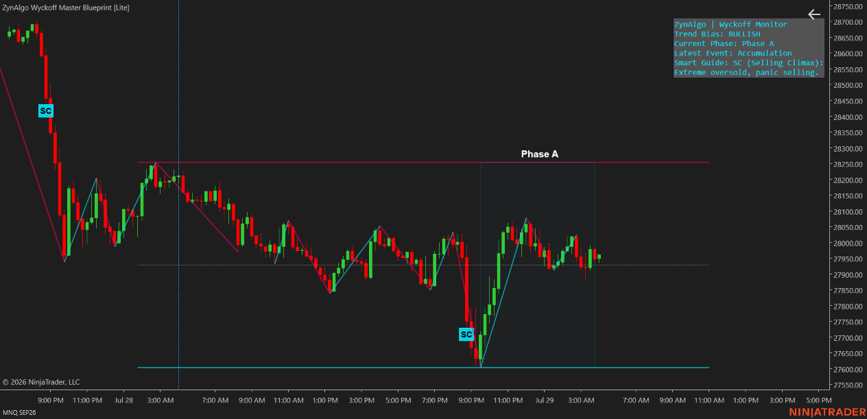This screenshot has height=419, width=867.
Task: Click the left arrow icon above the Wyckoff Monitor
Action: 814,14
